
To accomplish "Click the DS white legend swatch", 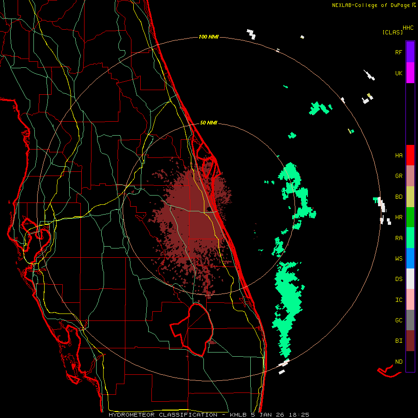I will [410, 279].
